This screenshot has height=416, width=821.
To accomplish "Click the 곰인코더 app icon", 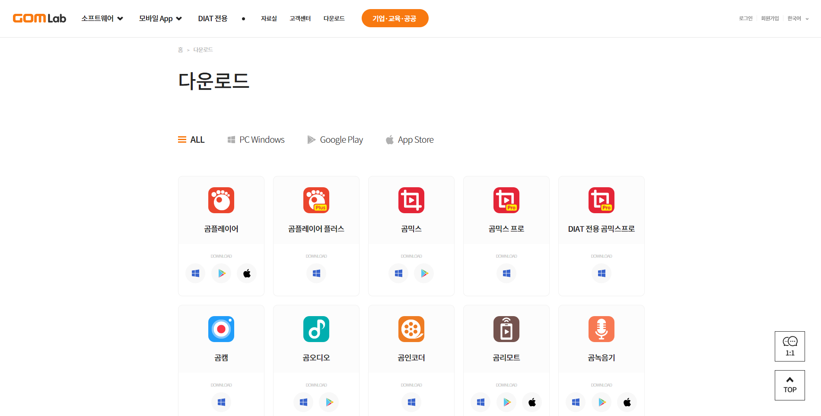I will pos(411,329).
